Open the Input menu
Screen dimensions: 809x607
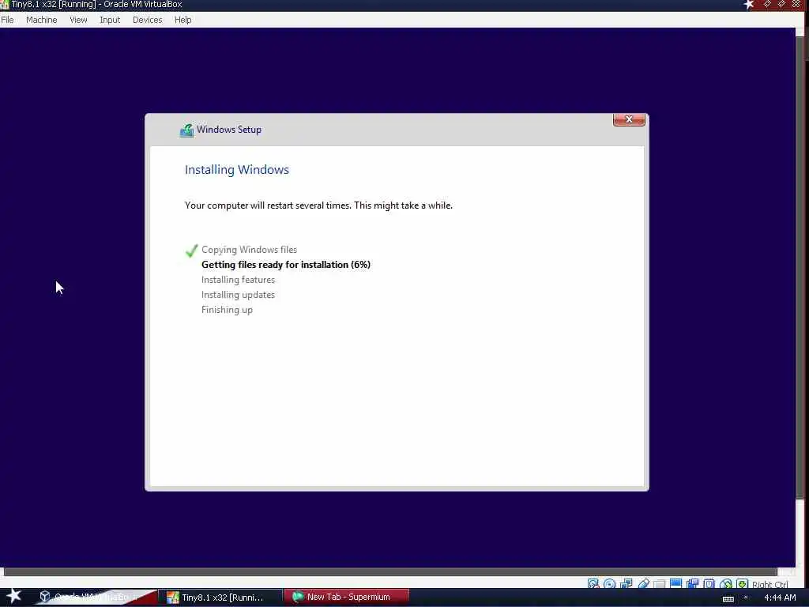110,20
